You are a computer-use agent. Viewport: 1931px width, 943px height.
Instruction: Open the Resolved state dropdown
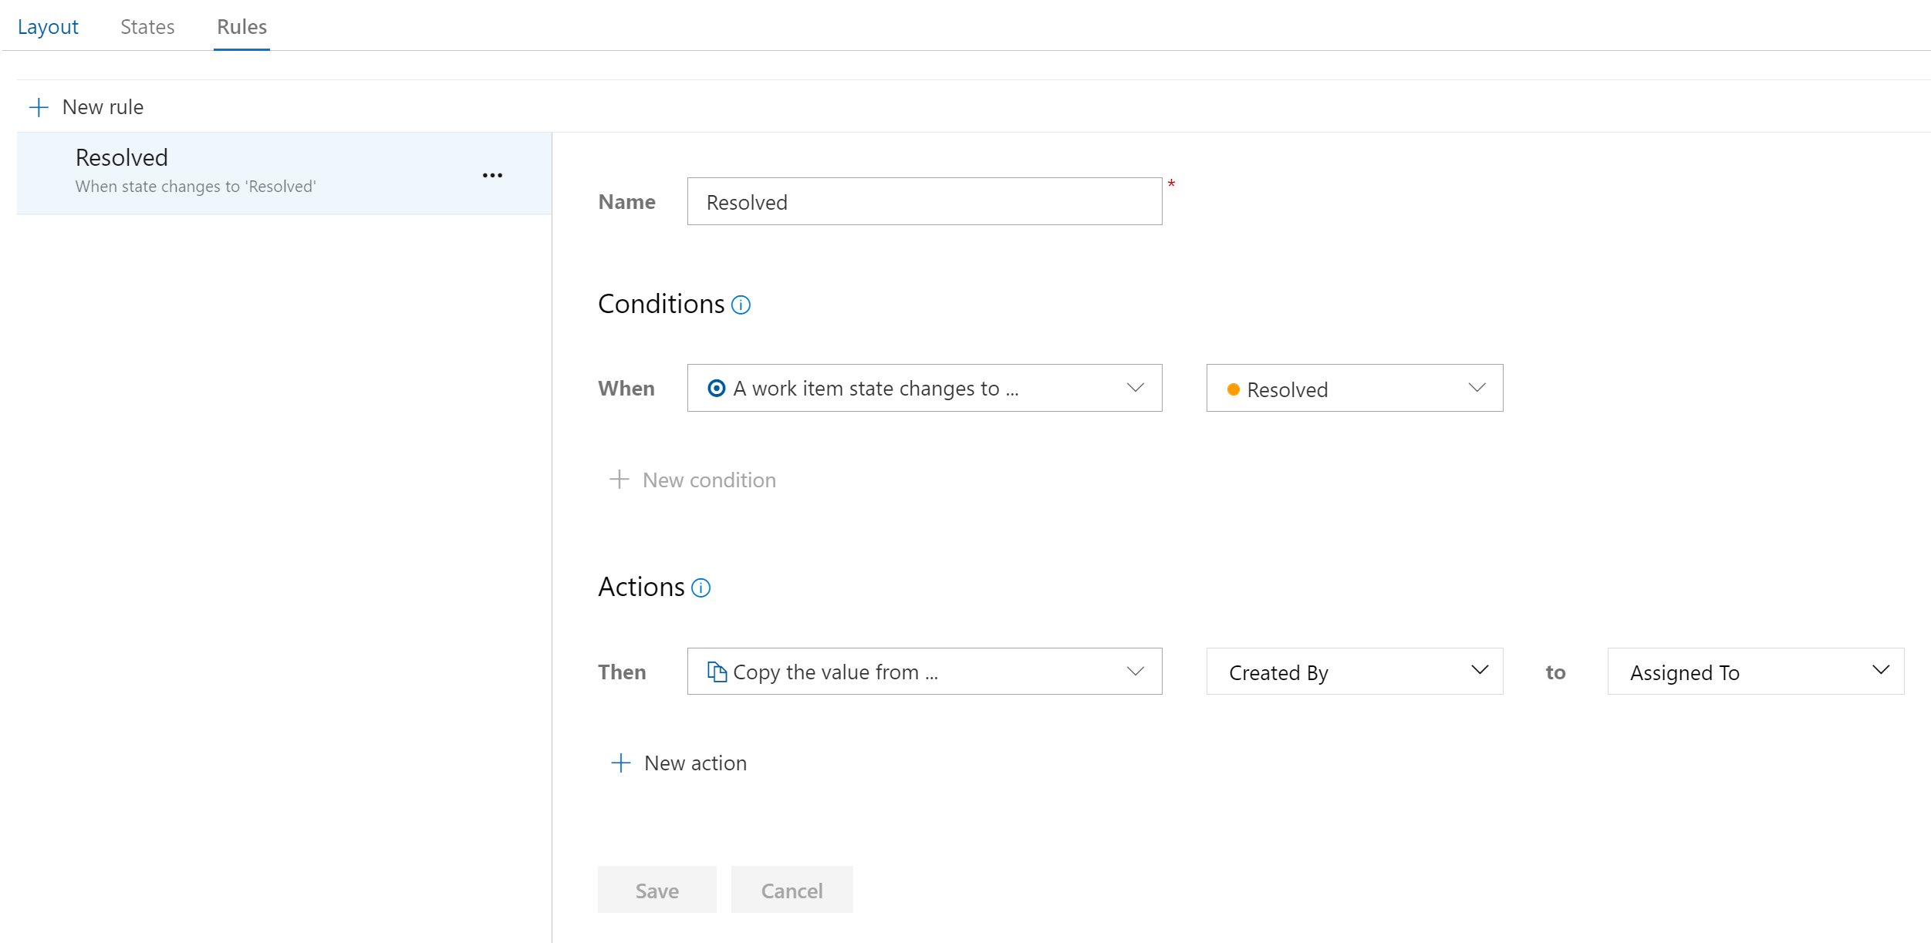(1477, 388)
